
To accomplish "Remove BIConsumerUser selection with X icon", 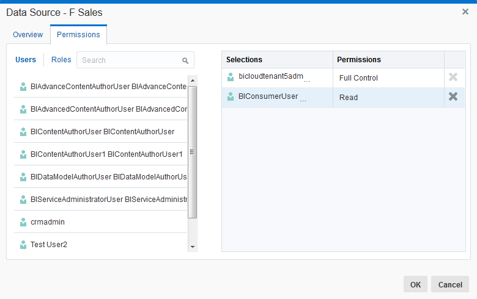I will click(x=453, y=96).
